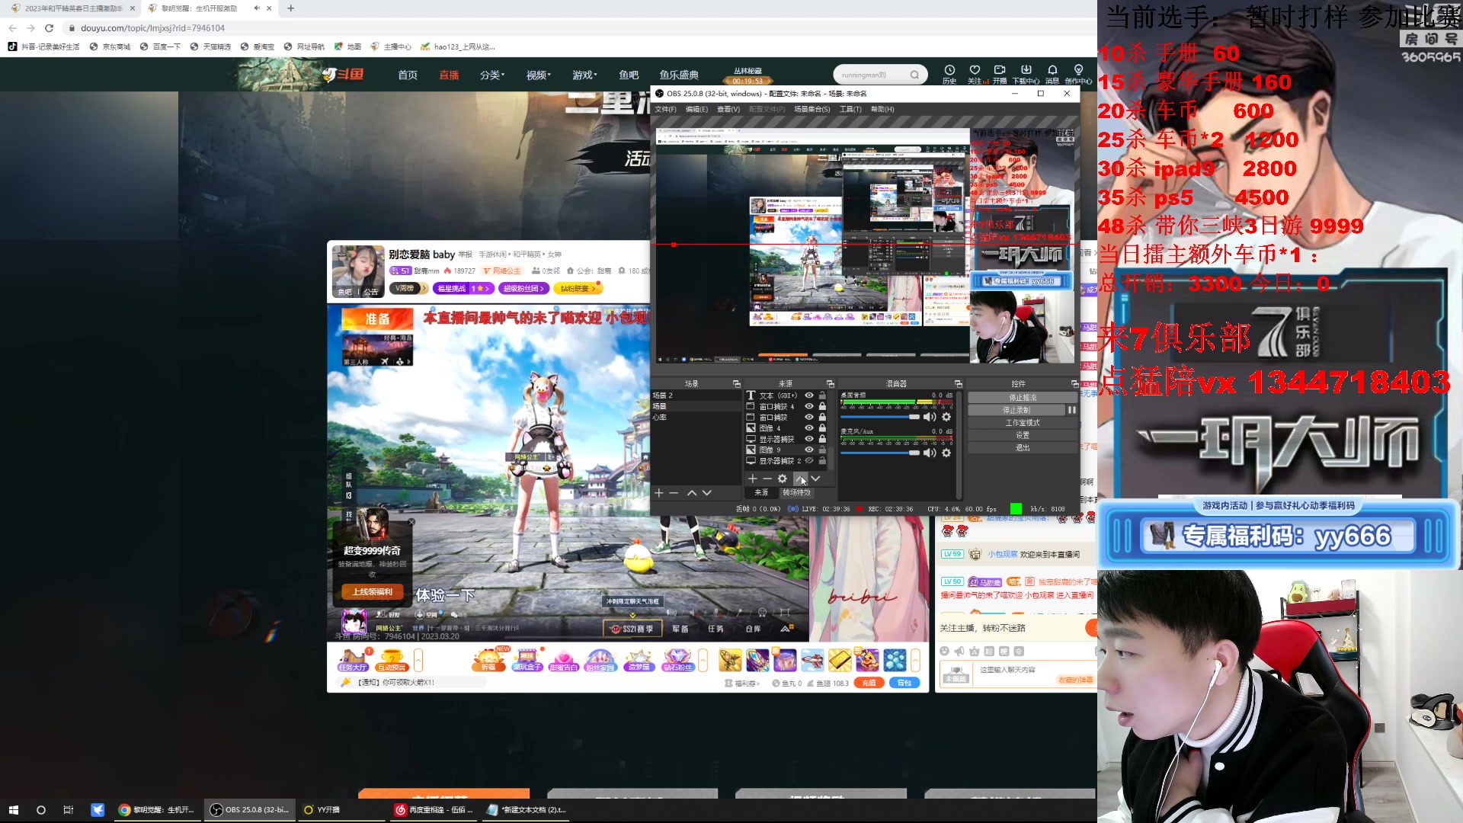Unlock the 窗口捕获 4 source lock
This screenshot has width=1463, height=823.
point(822,406)
